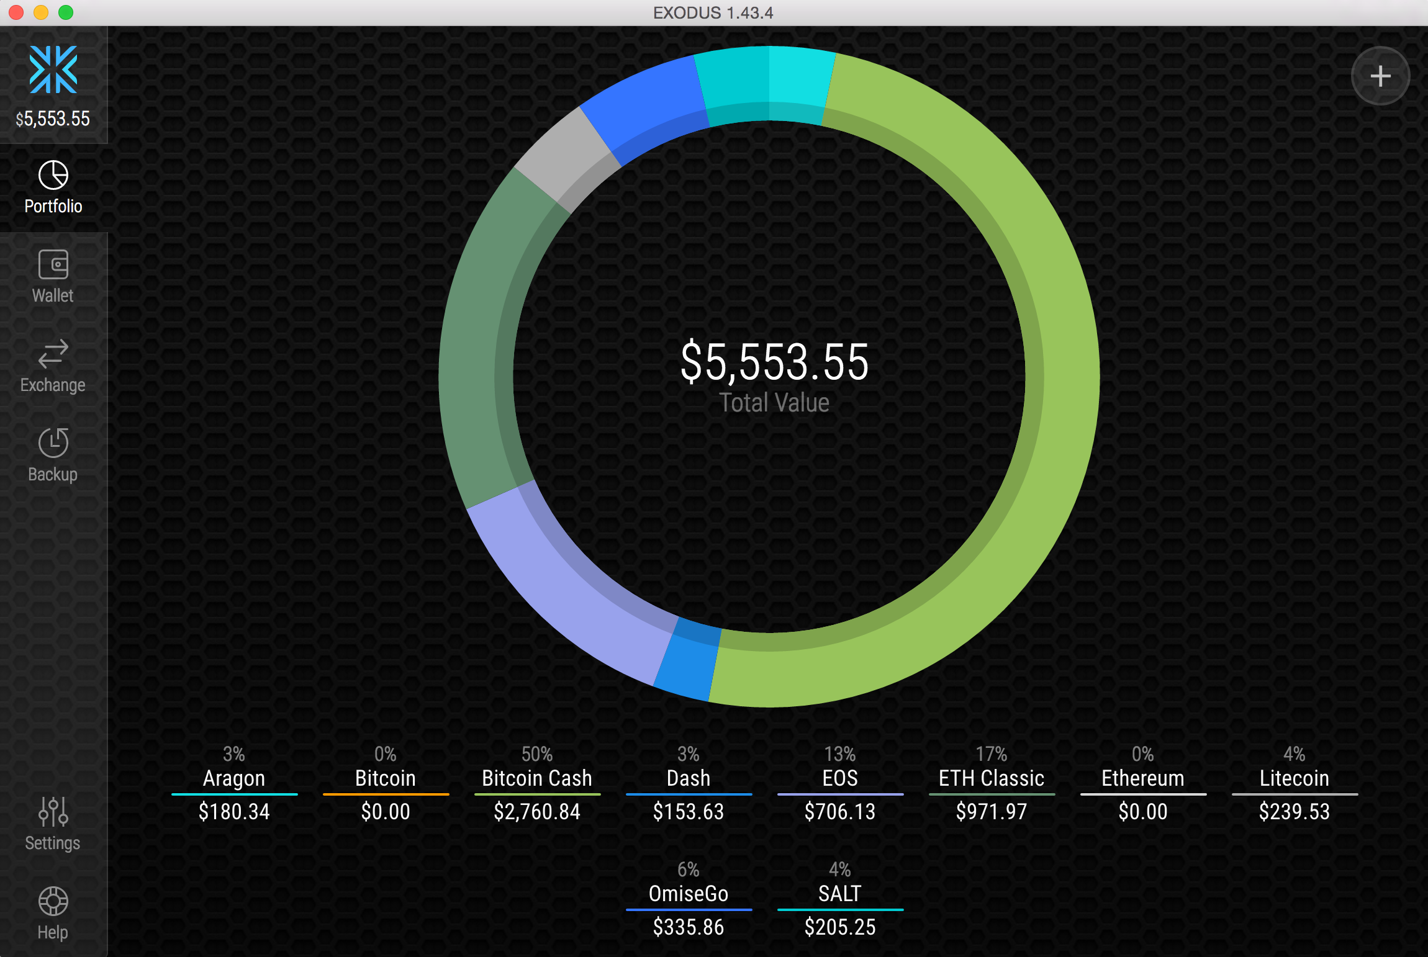The image size is (1428, 957).
Task: Open the Settings sliders icon
Action: (53, 811)
